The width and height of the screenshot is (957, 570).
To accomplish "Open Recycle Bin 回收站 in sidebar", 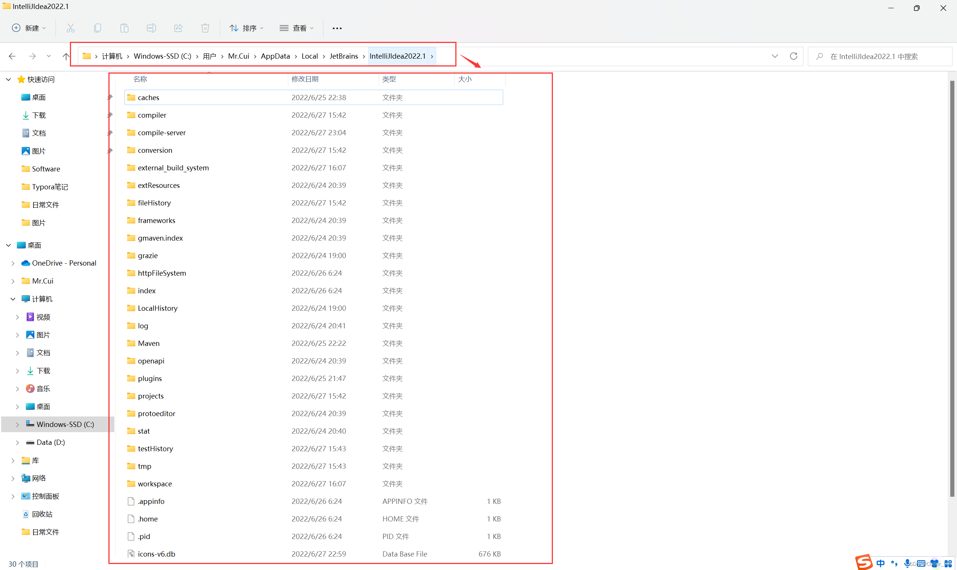I will click(42, 514).
